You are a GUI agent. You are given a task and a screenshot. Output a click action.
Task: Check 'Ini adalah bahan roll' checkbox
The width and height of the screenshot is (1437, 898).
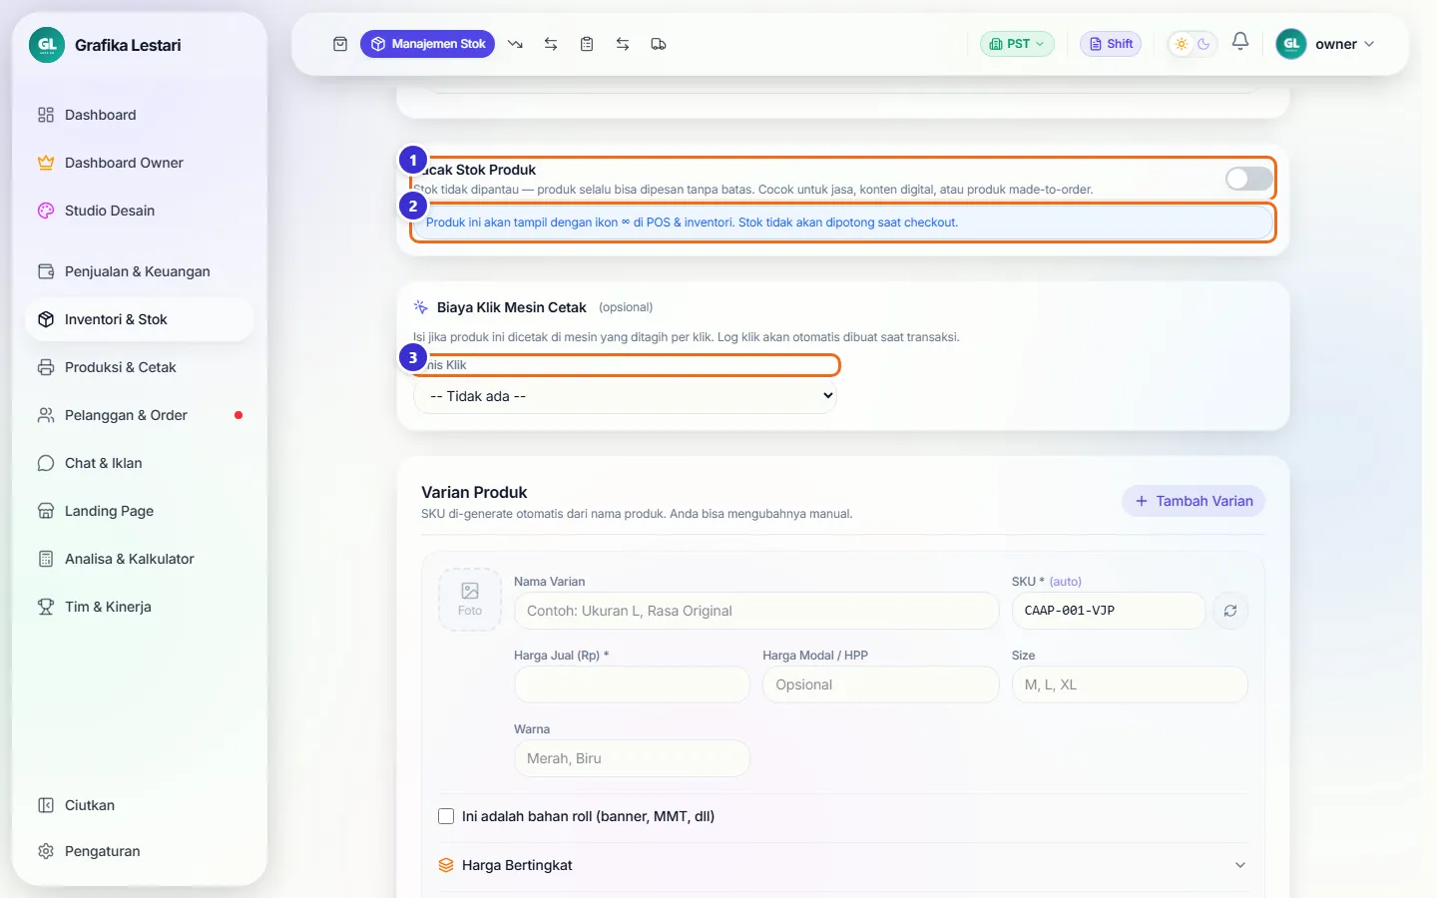[446, 816]
